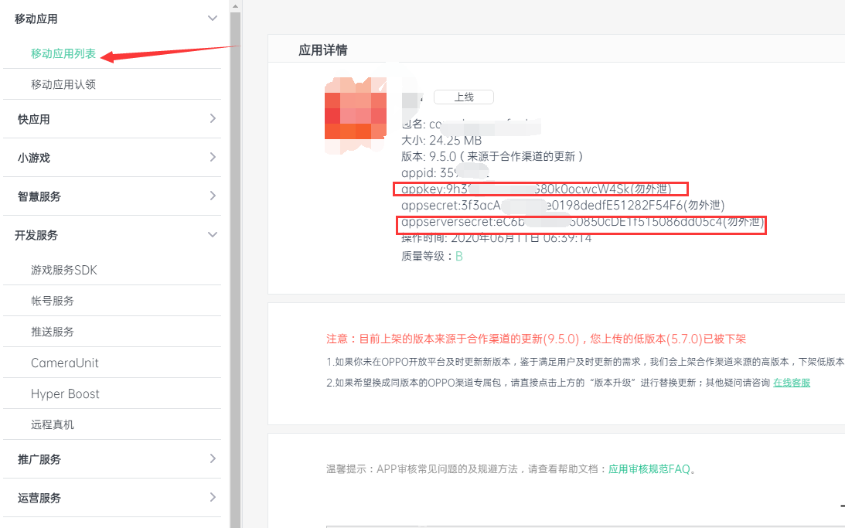Click the appkey value line

537,189
